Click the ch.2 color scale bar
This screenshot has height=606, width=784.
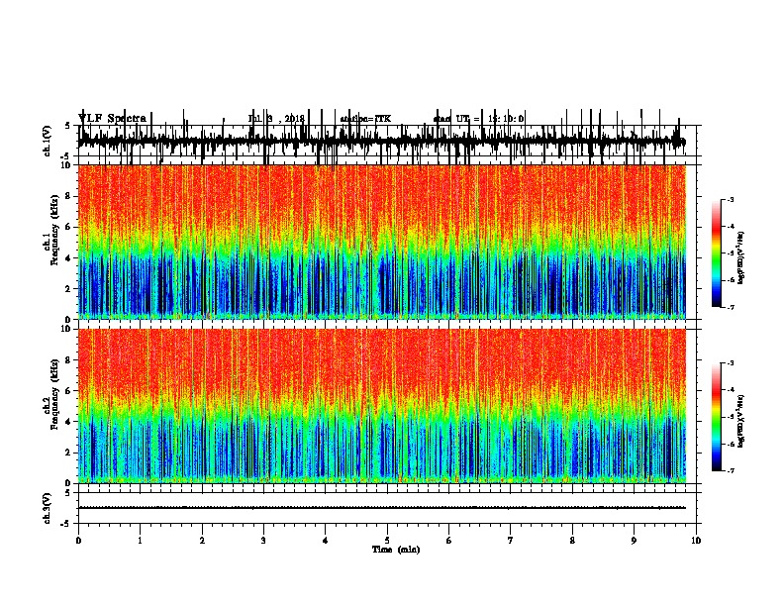coord(717,417)
